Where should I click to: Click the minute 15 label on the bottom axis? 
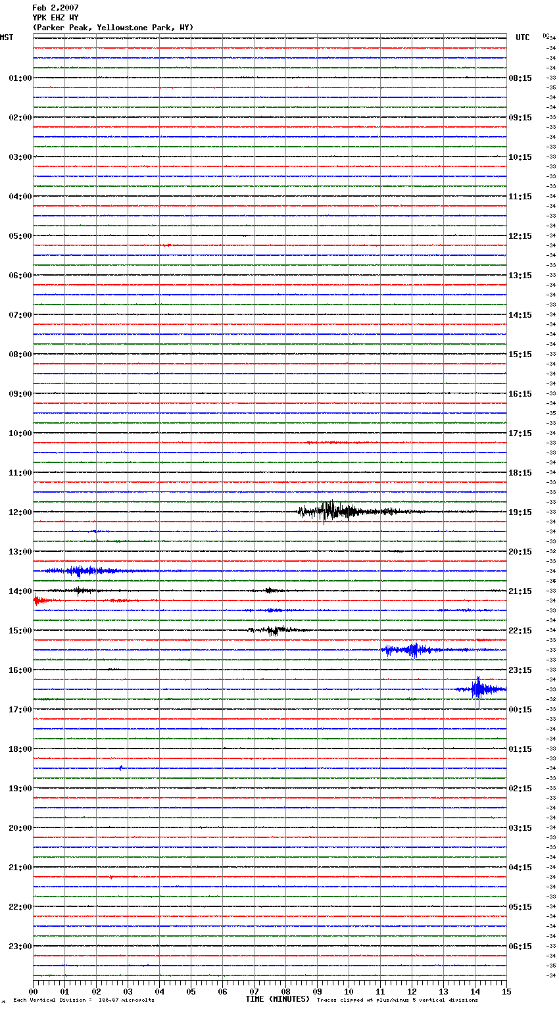506,991
